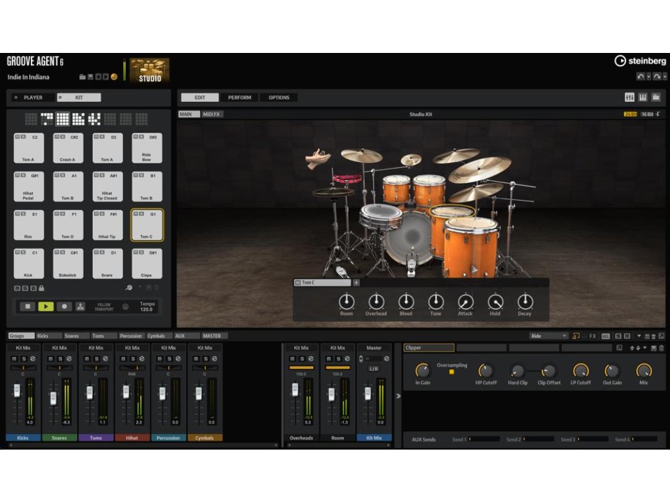
Task: Solo the Snares mixer channel
Action: [x=59, y=359]
